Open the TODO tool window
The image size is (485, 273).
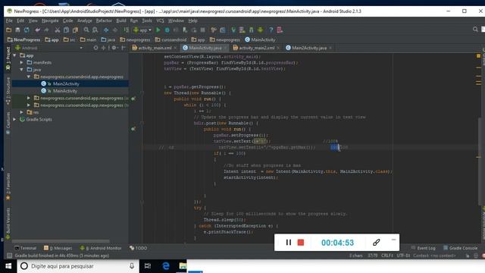pos(138,248)
